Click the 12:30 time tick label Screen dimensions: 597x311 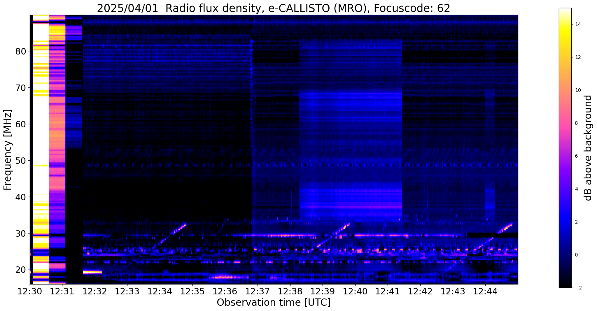pyautogui.click(x=30, y=291)
